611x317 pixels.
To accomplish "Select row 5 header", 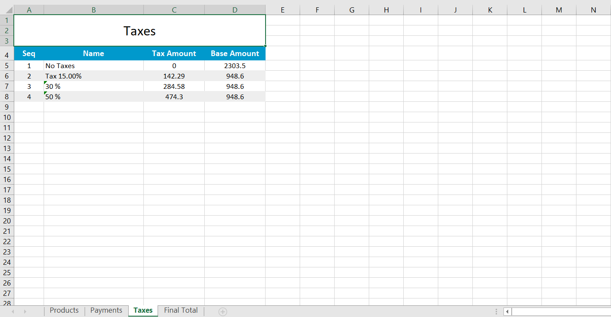I will tap(7, 66).
